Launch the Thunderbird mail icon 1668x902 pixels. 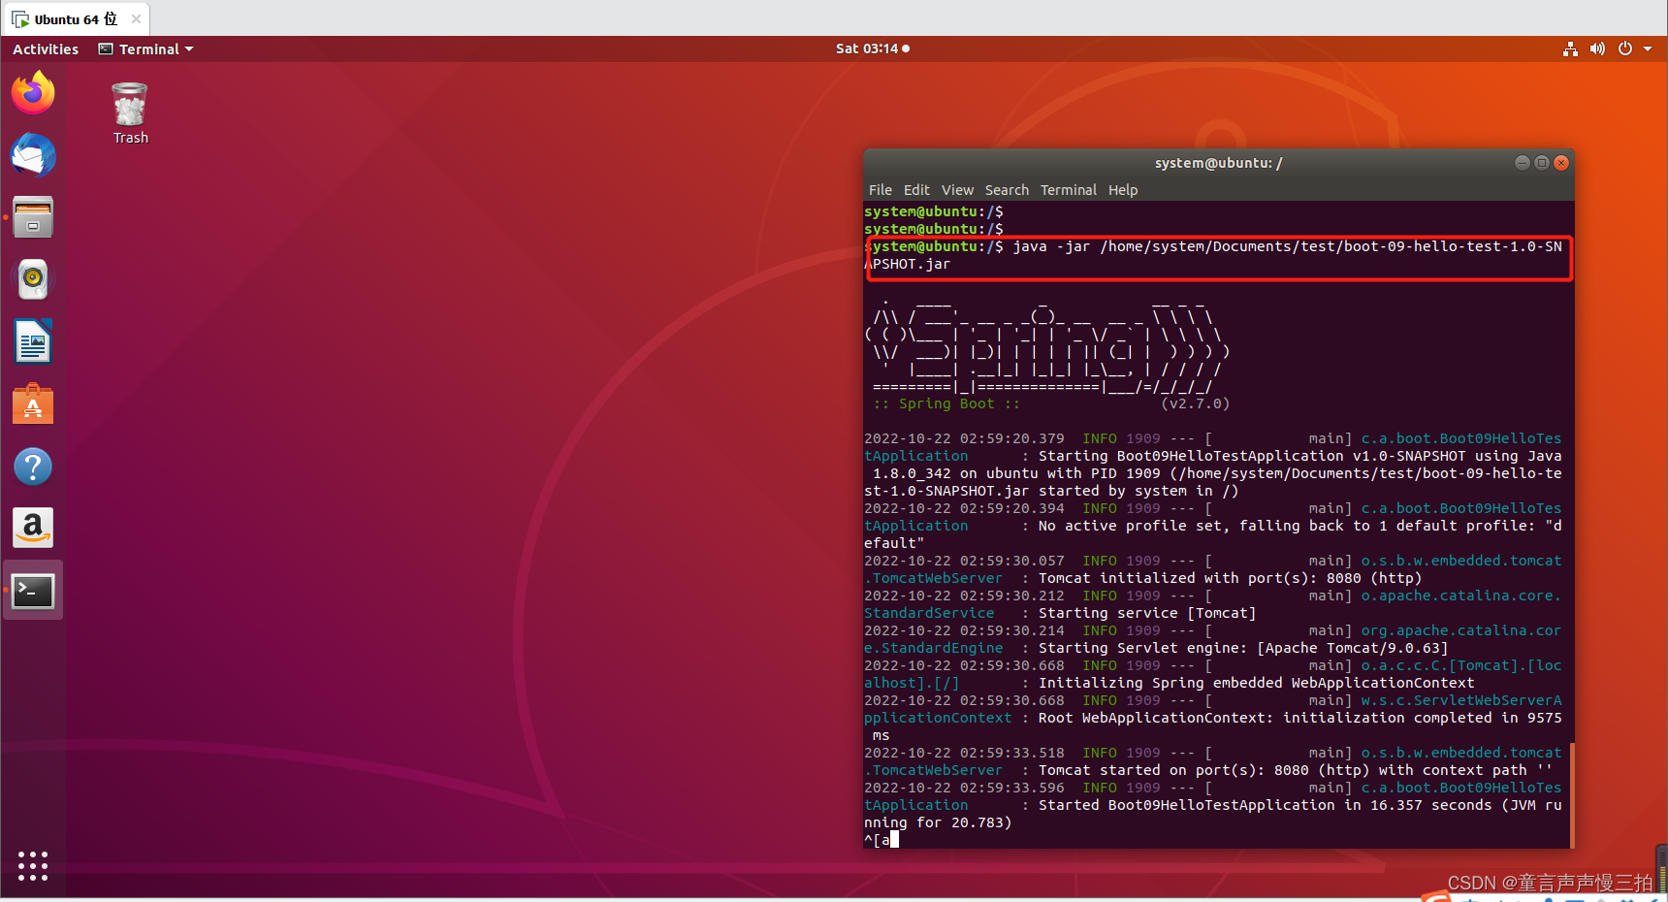click(32, 156)
